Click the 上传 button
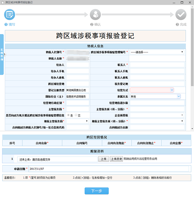 coord(103,159)
